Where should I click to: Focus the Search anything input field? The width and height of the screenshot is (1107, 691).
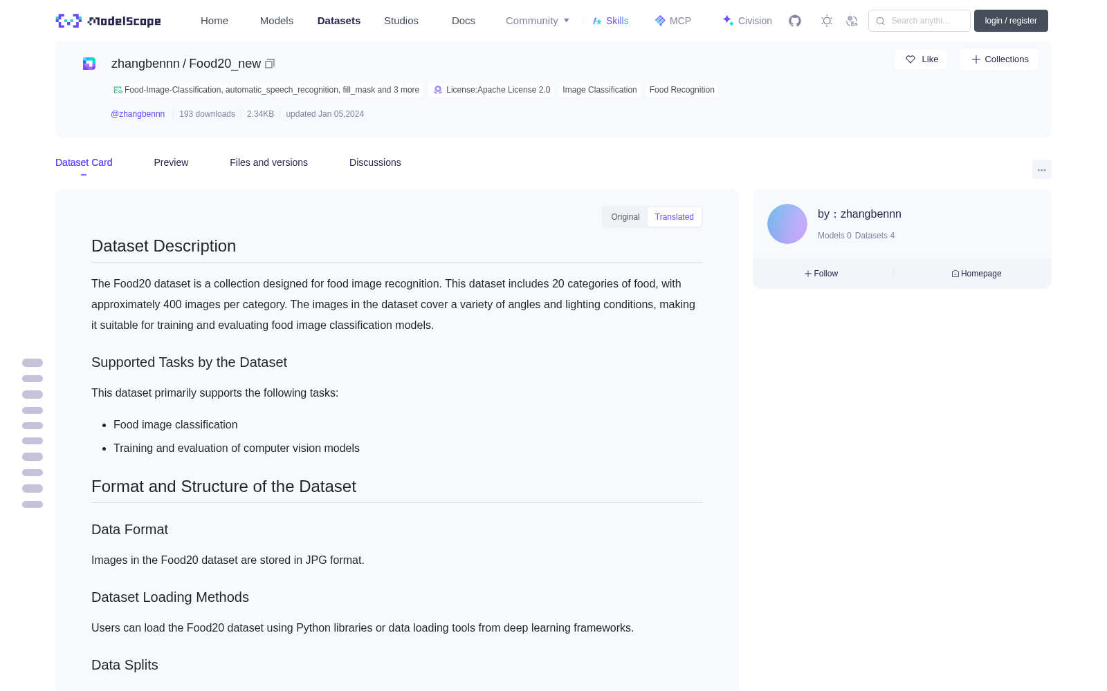click(920, 21)
